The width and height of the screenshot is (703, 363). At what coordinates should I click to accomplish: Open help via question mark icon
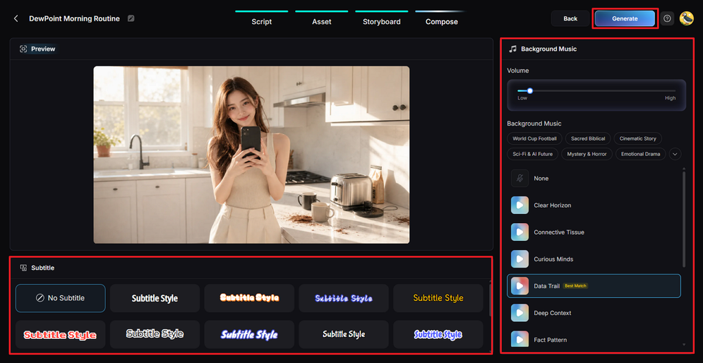667,19
